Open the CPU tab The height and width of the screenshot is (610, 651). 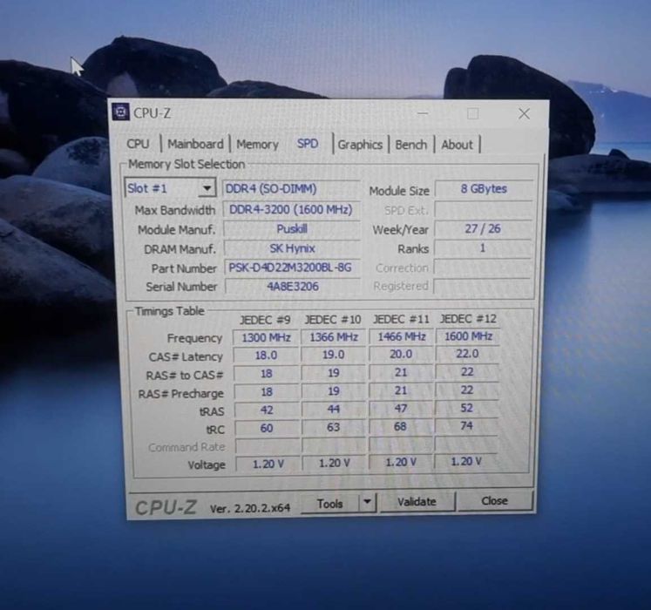pyautogui.click(x=138, y=144)
